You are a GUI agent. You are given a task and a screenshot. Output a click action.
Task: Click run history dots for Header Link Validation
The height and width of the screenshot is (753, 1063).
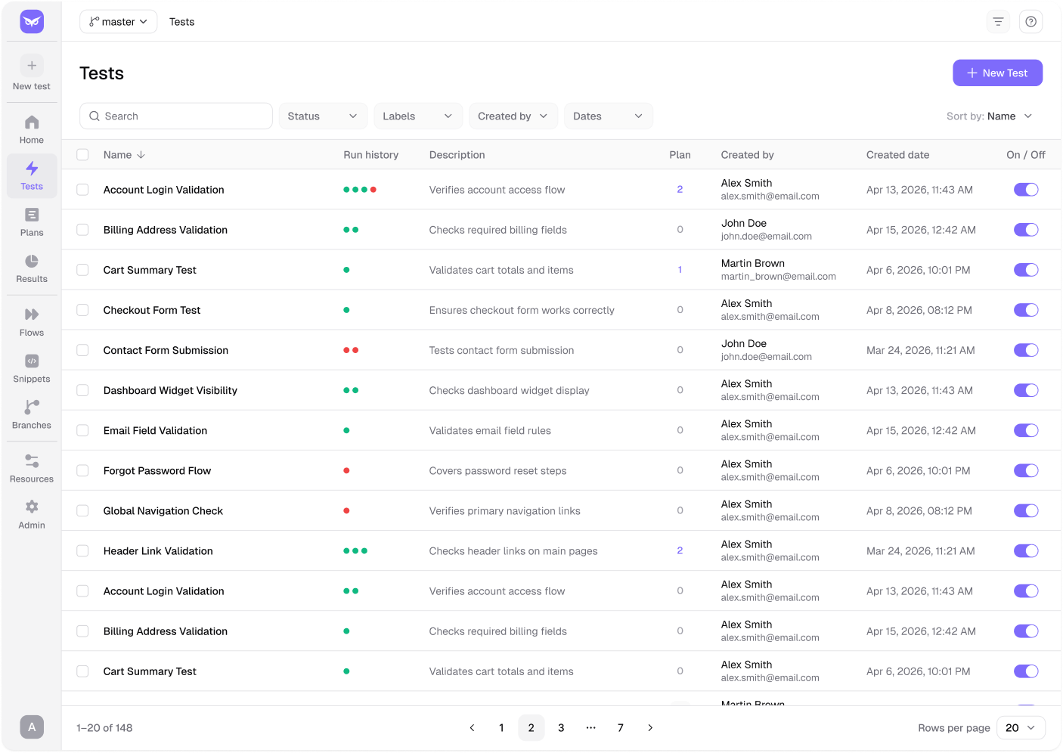pyautogui.click(x=355, y=551)
